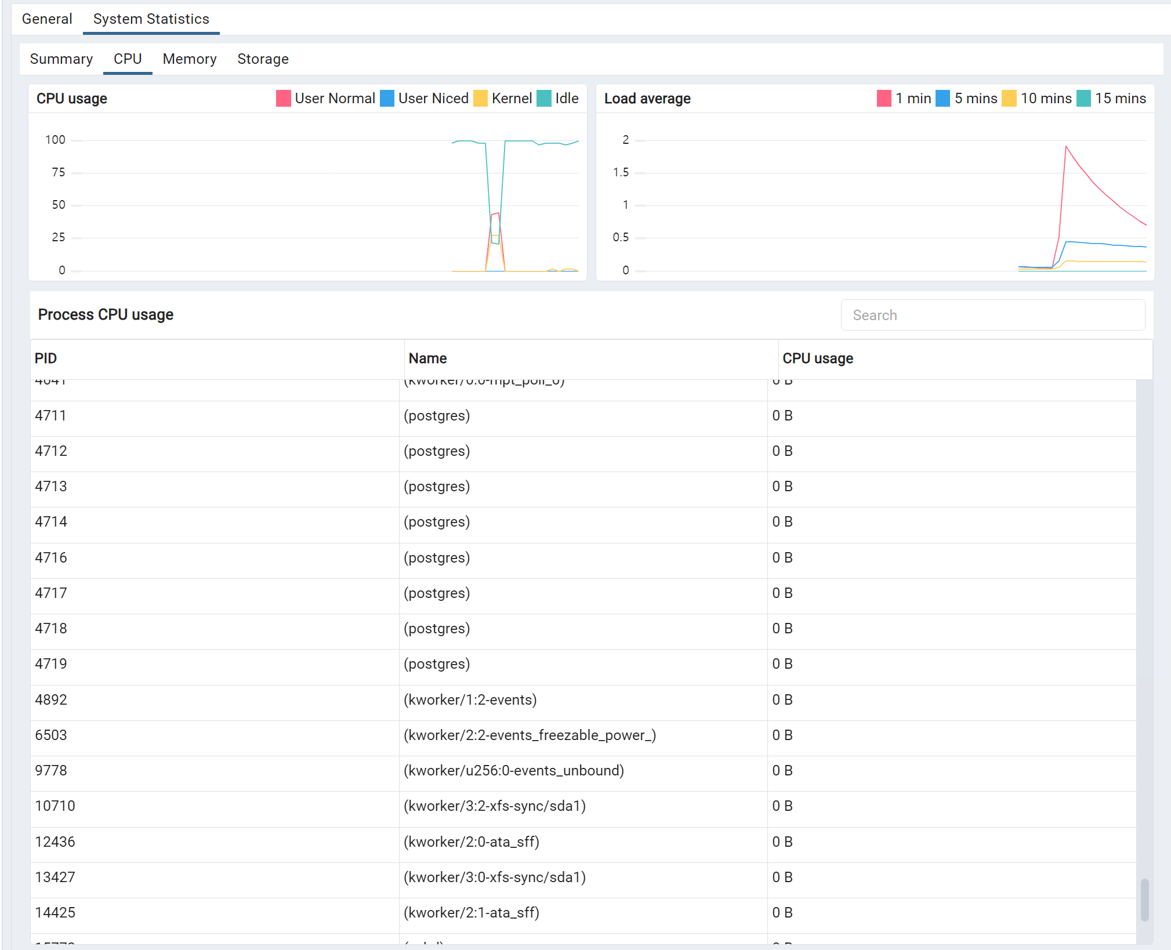Select the row with PID 4892

[x=51, y=699]
